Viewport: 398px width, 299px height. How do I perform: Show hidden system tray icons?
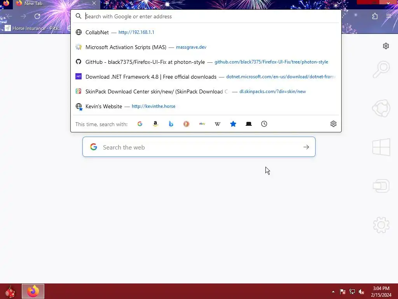[333, 292]
